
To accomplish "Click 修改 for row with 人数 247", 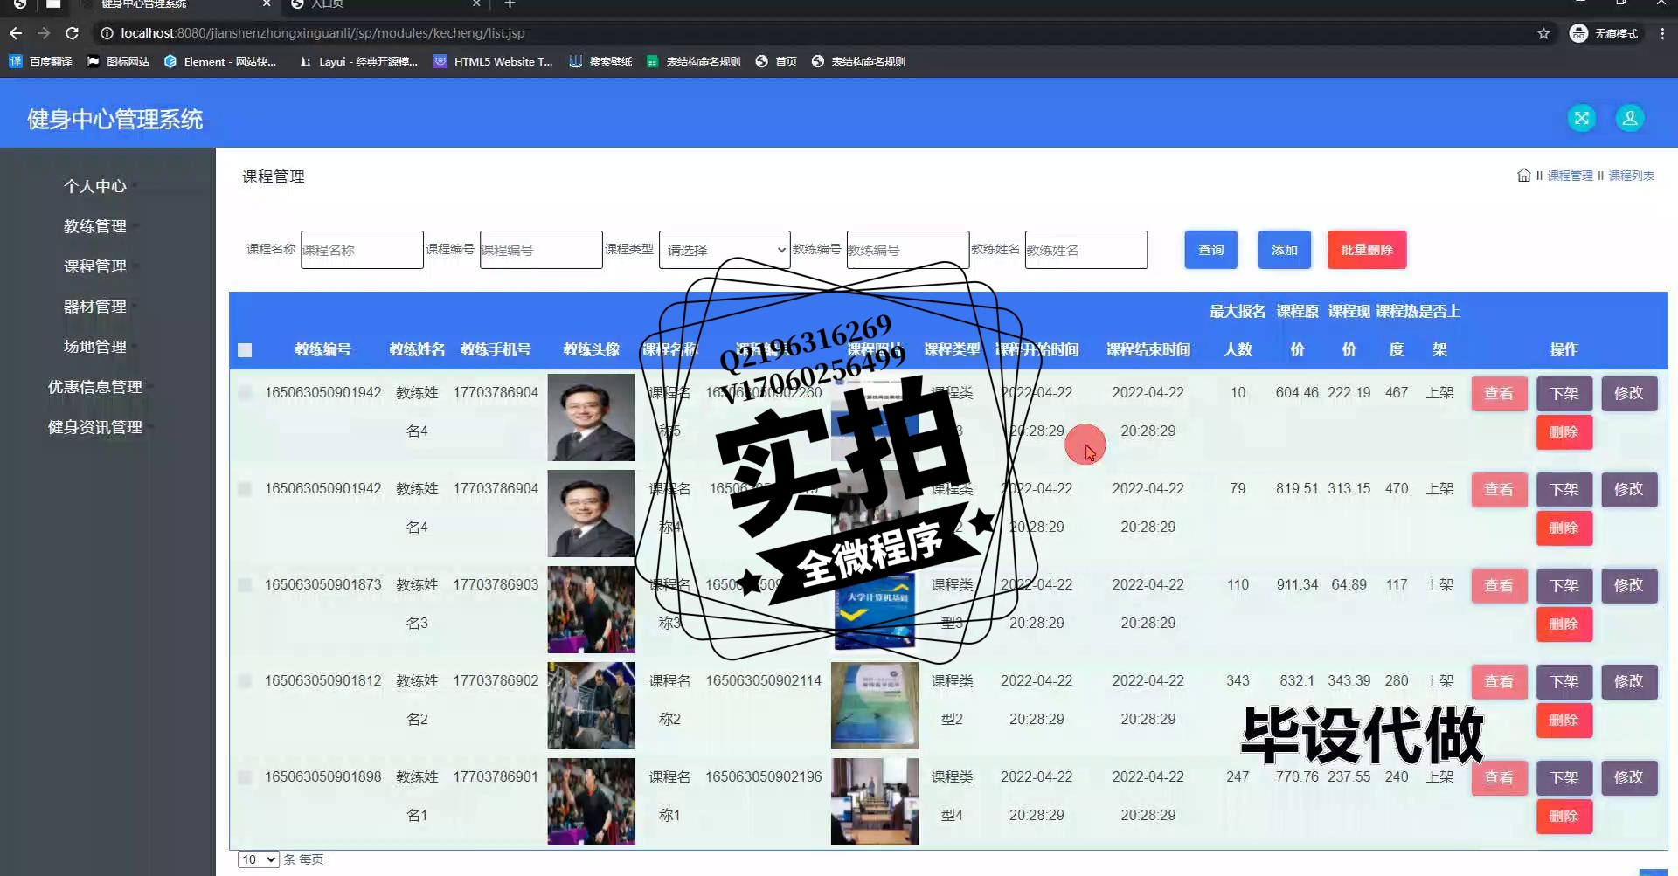I will coord(1629,778).
